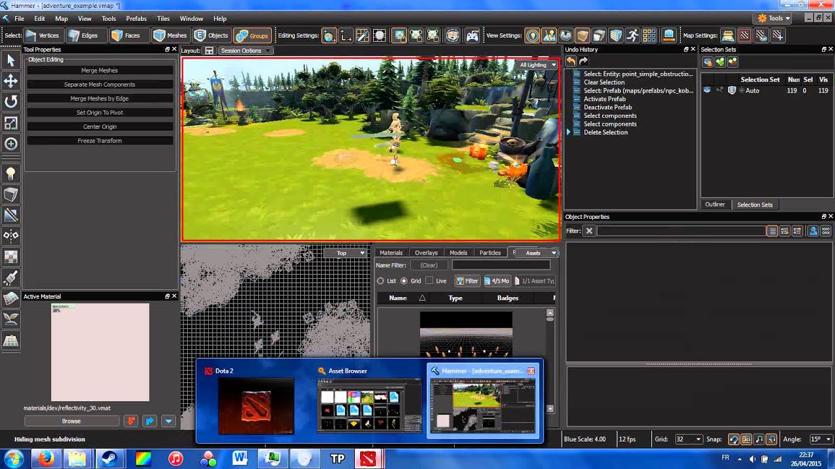Screen dimensions: 835x469
Task: Click the Selection (arrow) tool in left toolbar
Action: click(11, 61)
